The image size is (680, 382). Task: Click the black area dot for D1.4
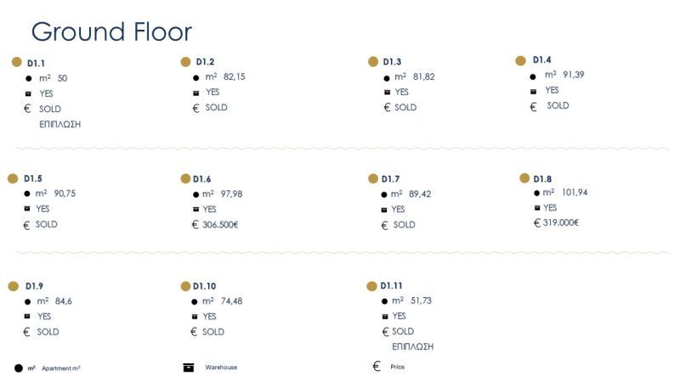pyautogui.click(x=532, y=76)
